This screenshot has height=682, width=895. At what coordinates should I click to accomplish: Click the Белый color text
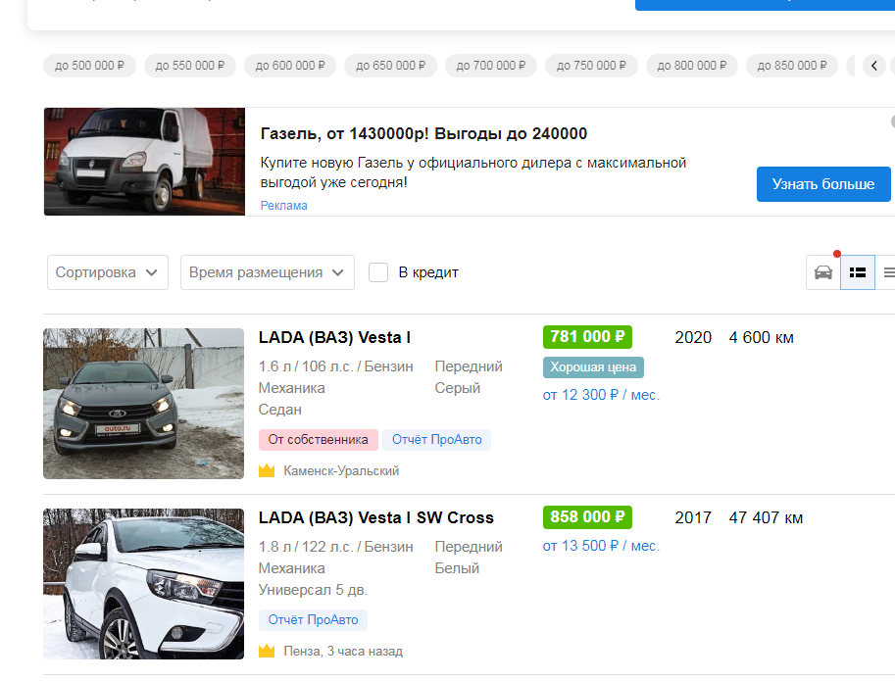point(457,568)
